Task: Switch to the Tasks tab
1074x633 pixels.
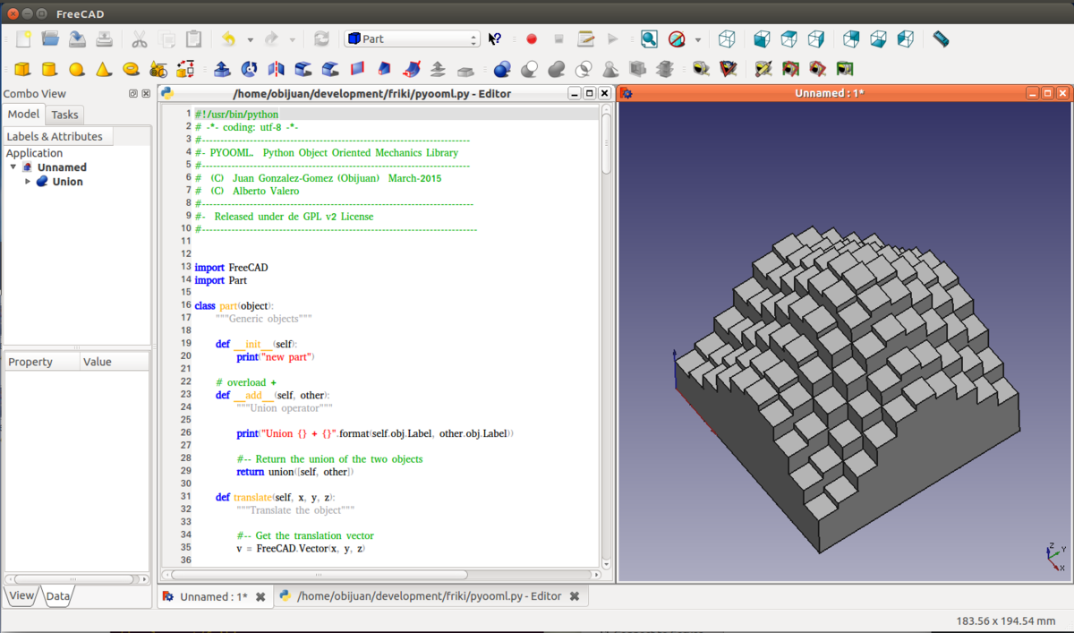Action: click(x=64, y=115)
